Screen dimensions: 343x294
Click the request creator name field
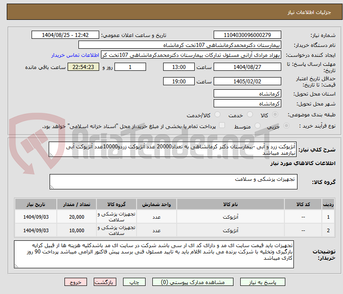191,55
